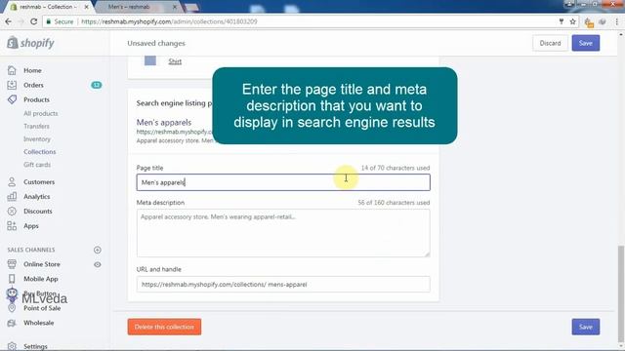
Task: Bookmark this page with the star icon
Action: click(x=573, y=21)
